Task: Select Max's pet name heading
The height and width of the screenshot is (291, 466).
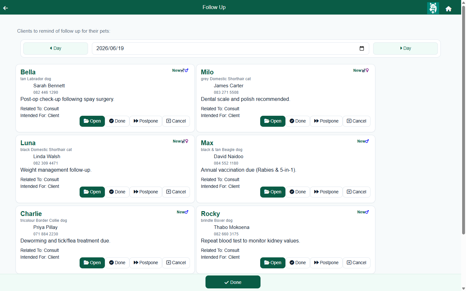Action: [207, 143]
